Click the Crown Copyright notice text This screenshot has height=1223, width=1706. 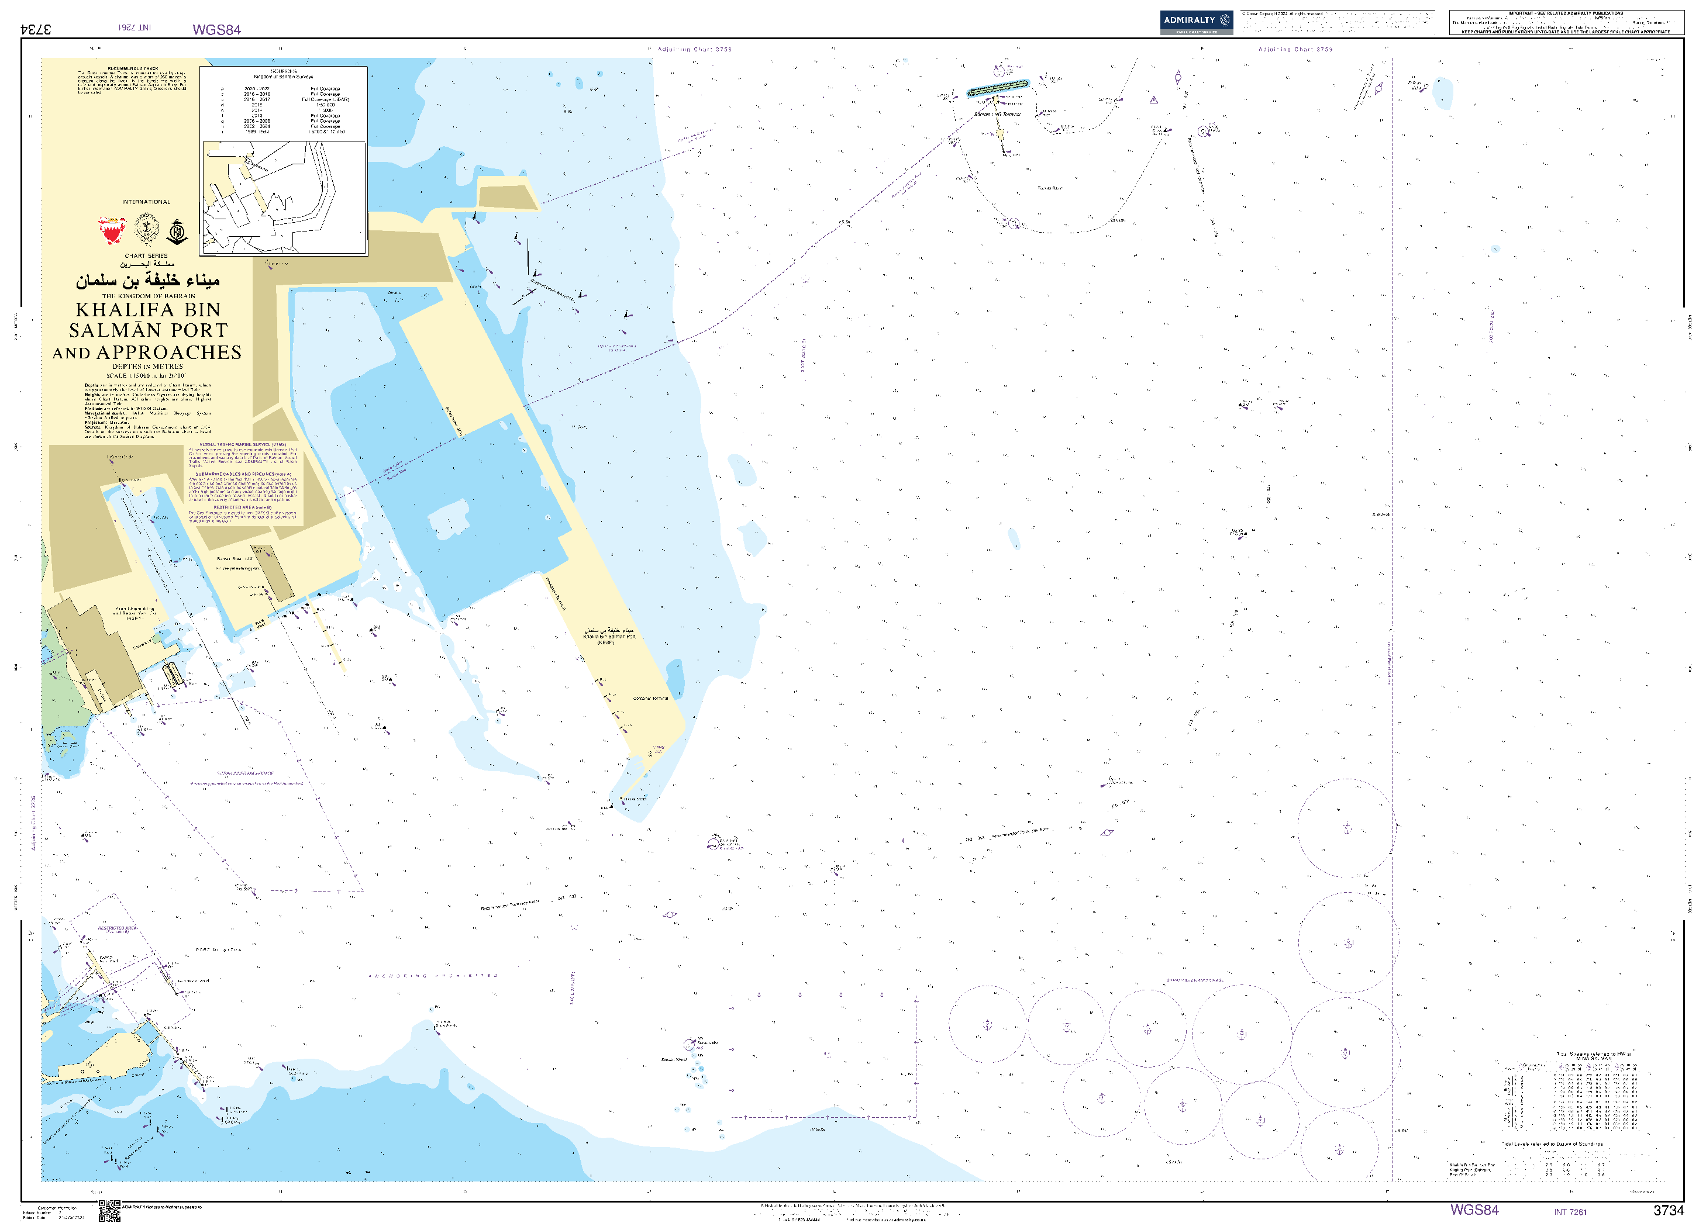tap(1338, 23)
